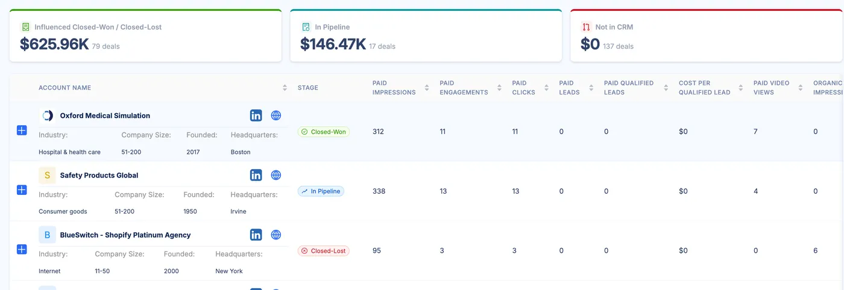The image size is (844, 290).
Task: Click the $146.47K pipeline value
Action: tap(333, 44)
